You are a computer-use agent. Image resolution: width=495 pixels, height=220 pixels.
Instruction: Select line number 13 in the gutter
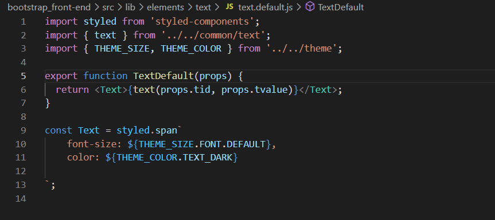[21, 184]
